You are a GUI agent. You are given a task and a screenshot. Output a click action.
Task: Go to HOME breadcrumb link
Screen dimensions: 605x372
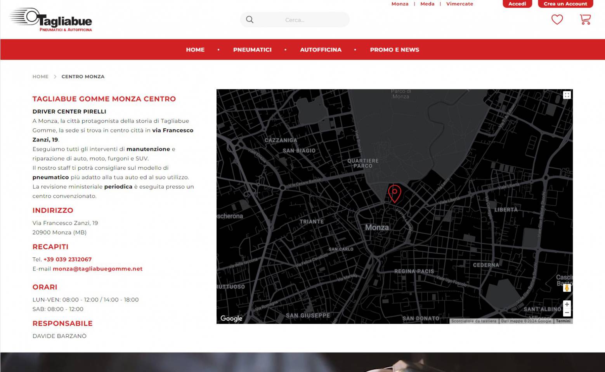pyautogui.click(x=40, y=77)
